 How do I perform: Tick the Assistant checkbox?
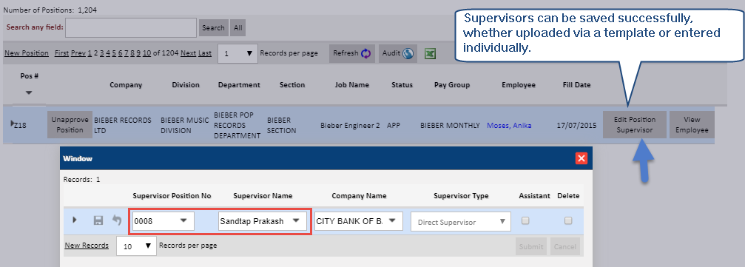(x=525, y=220)
